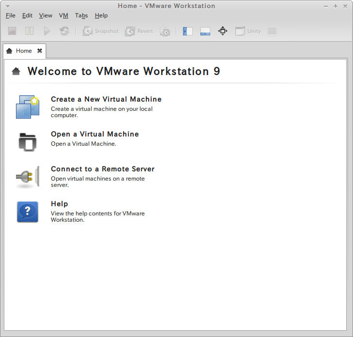Click the Open a Virtual Machine heading
The image size is (353, 337).
tap(95, 134)
